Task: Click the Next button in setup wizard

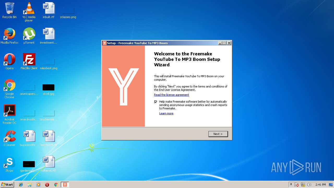Action: tap(218, 134)
